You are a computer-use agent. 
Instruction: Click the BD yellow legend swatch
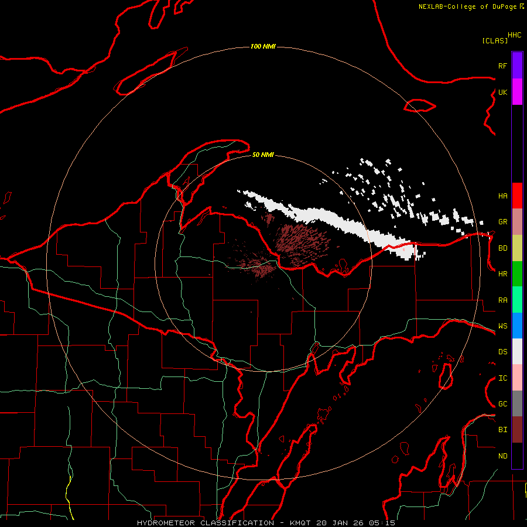(x=517, y=248)
